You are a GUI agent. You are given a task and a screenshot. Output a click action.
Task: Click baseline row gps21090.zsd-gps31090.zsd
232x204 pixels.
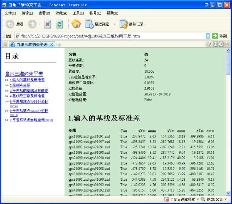[141, 158]
